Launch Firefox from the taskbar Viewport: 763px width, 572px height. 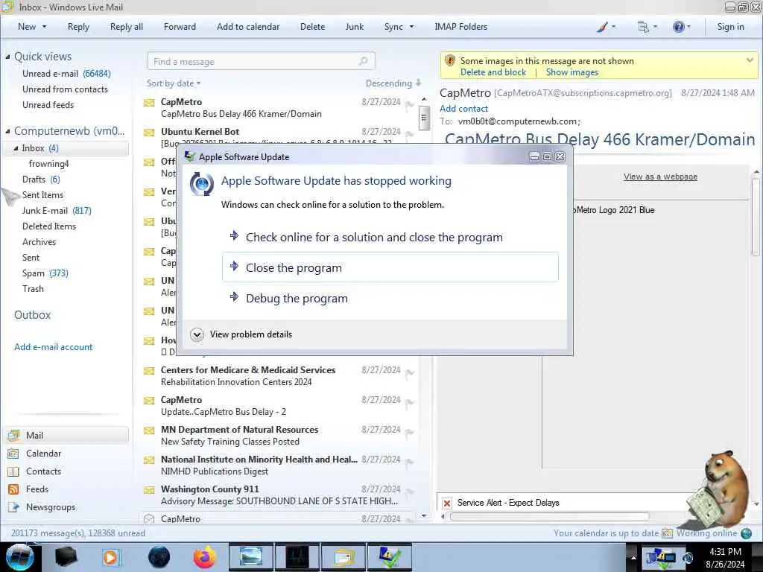pyautogui.click(x=205, y=557)
